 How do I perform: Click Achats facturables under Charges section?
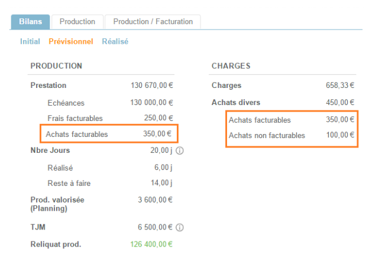point(260,120)
